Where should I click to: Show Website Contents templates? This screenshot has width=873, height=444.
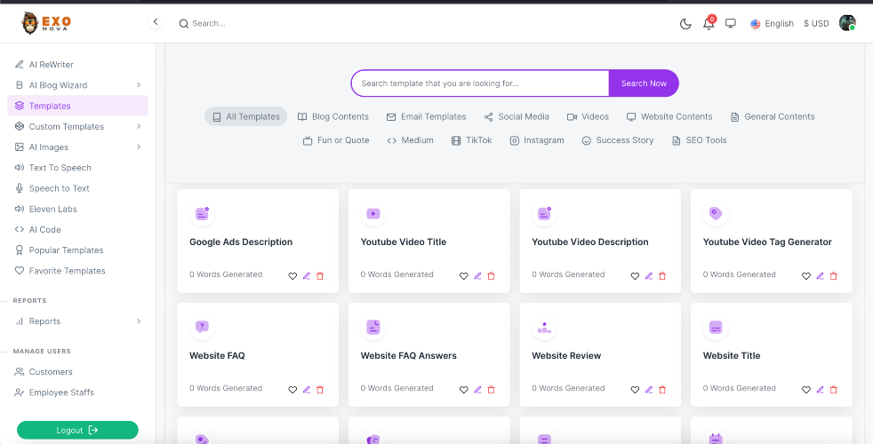[669, 116]
